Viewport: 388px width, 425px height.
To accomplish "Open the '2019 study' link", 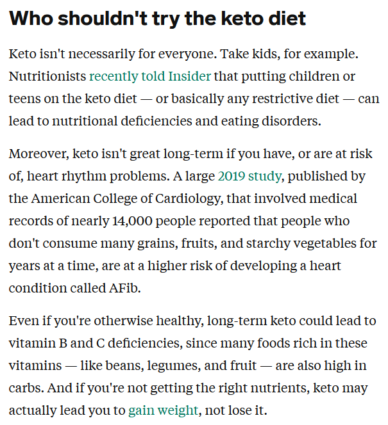I will (x=249, y=176).
